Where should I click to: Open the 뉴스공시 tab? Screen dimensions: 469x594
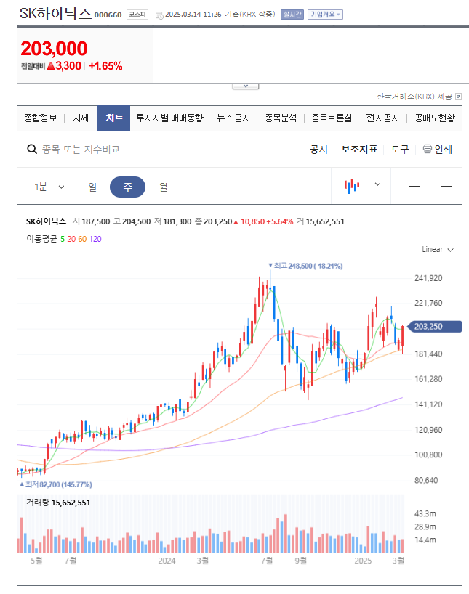point(233,118)
